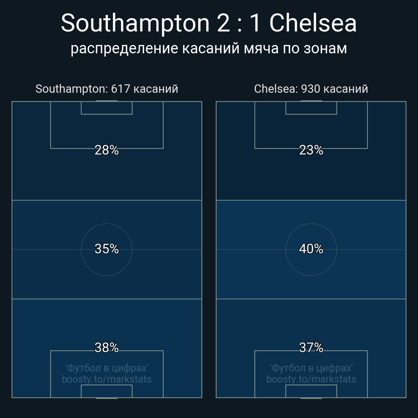Screen dimensions: 418x418
Task: Click the bottom six-yard box on Chelsea's pitch
Action: 311,391
